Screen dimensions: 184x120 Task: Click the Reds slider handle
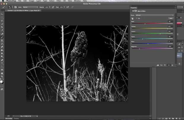(x=145, y=24)
